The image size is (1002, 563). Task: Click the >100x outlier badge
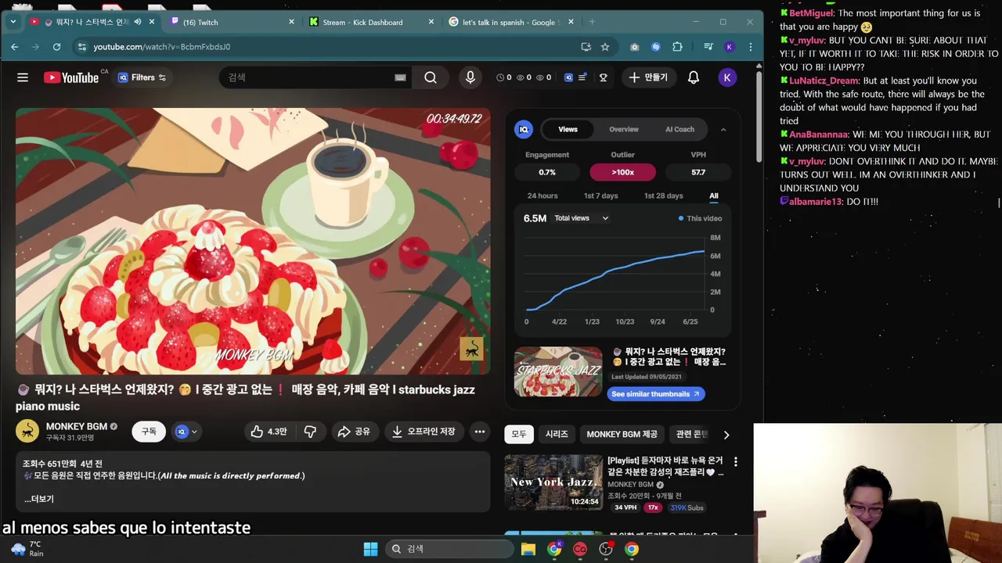pos(623,172)
